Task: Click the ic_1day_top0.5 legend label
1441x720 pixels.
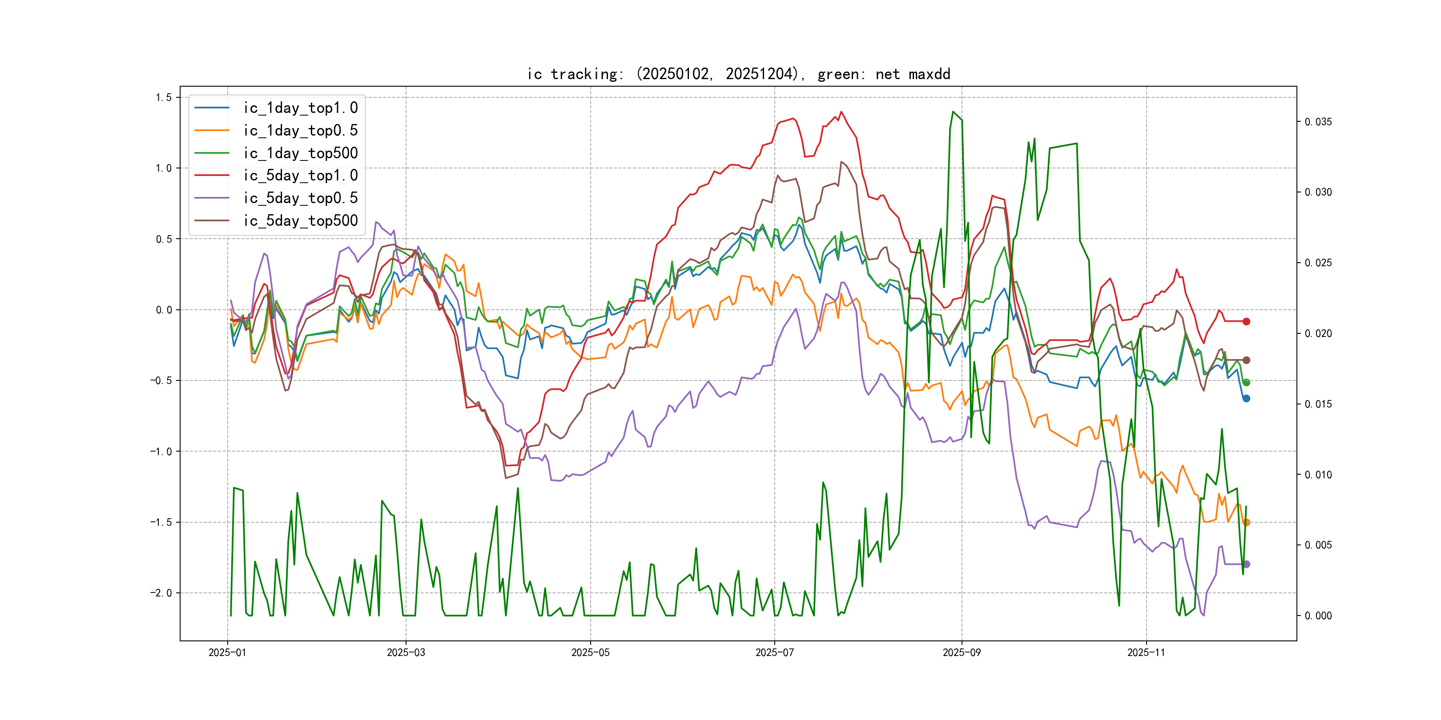Action: click(x=300, y=130)
